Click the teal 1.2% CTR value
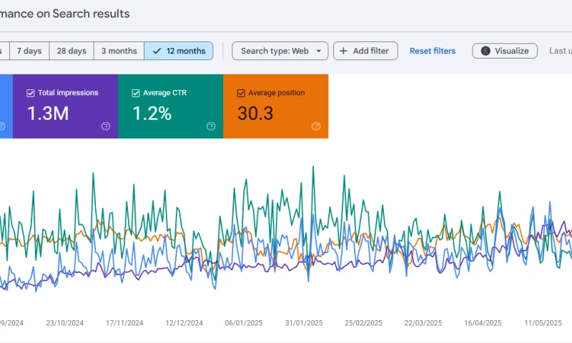 tap(152, 113)
